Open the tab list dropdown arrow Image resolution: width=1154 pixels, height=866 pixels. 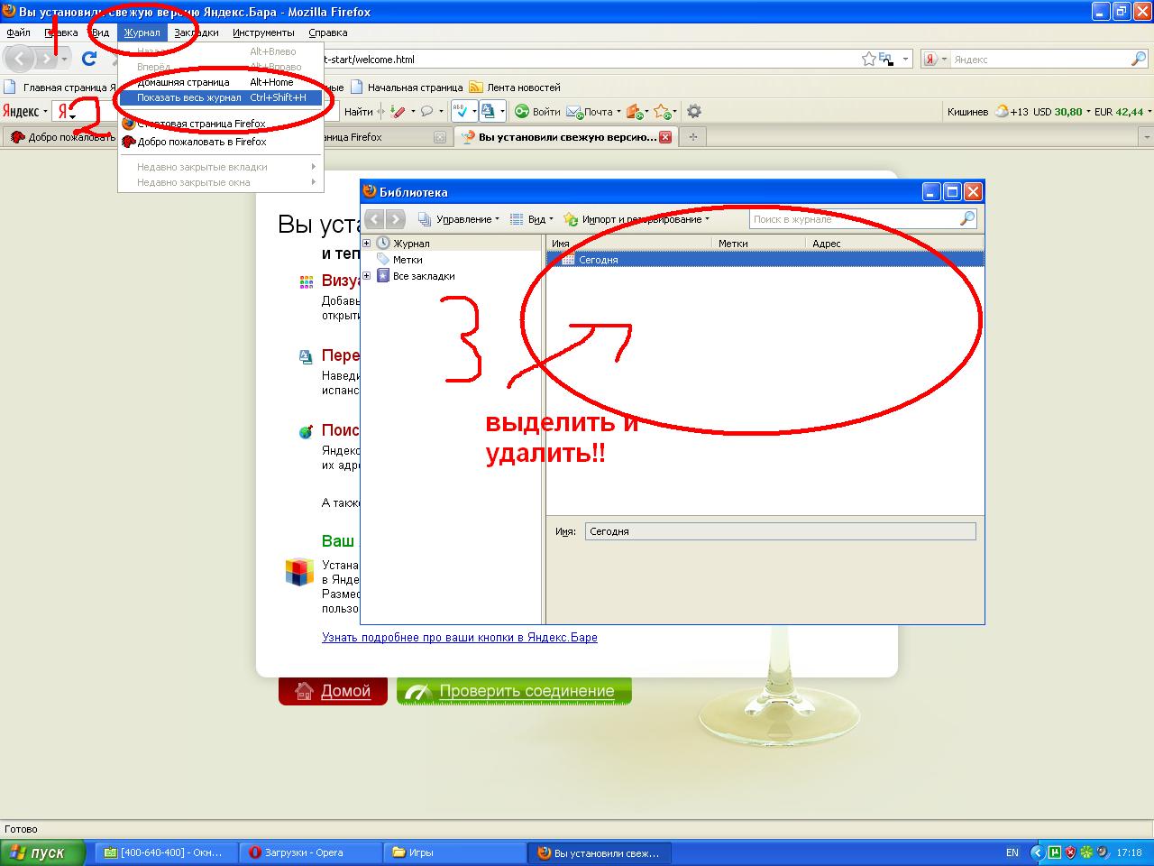click(x=1146, y=137)
